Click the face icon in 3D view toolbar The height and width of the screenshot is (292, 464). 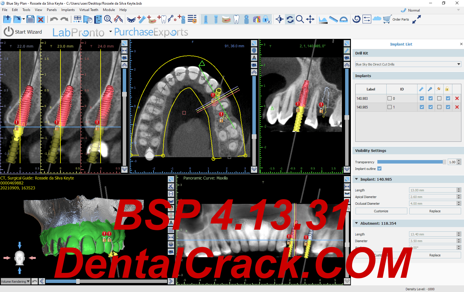[171, 208]
